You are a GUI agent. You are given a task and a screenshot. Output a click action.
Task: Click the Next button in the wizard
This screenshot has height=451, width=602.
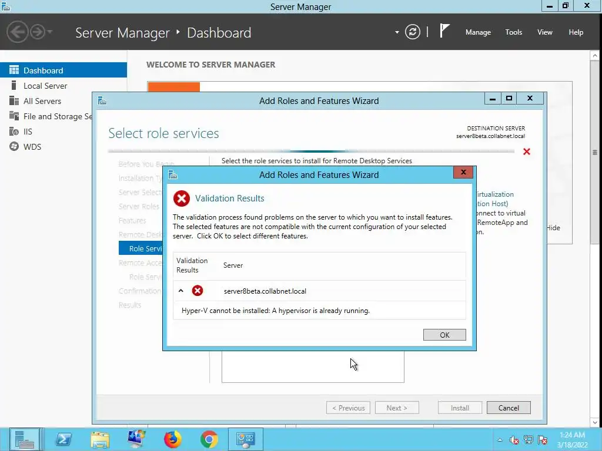pyautogui.click(x=397, y=408)
